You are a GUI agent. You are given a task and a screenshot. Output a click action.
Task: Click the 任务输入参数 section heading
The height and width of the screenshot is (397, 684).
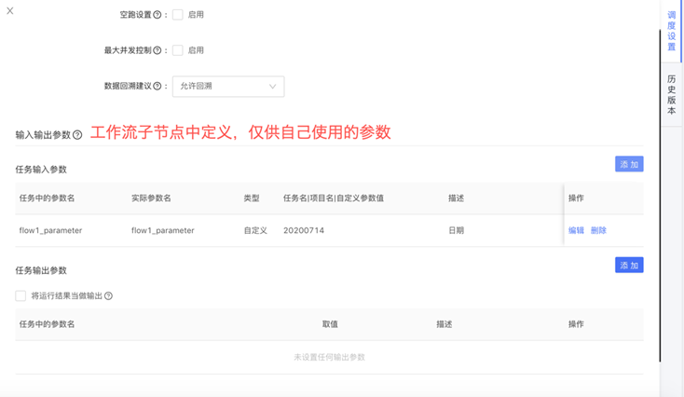(x=41, y=170)
